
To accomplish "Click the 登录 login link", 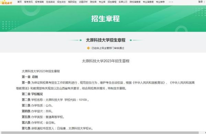I will click(201, 2).
